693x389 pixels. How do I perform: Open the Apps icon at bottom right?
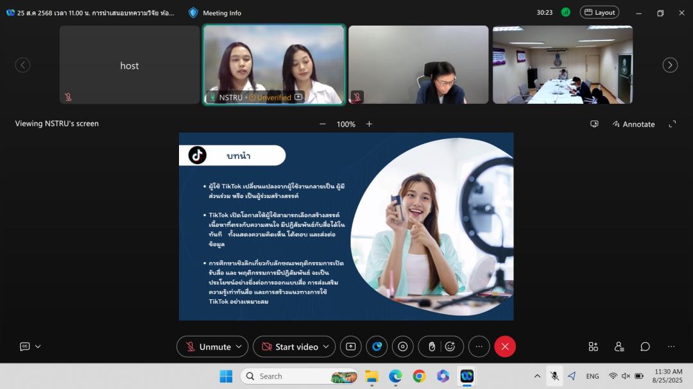click(593, 347)
